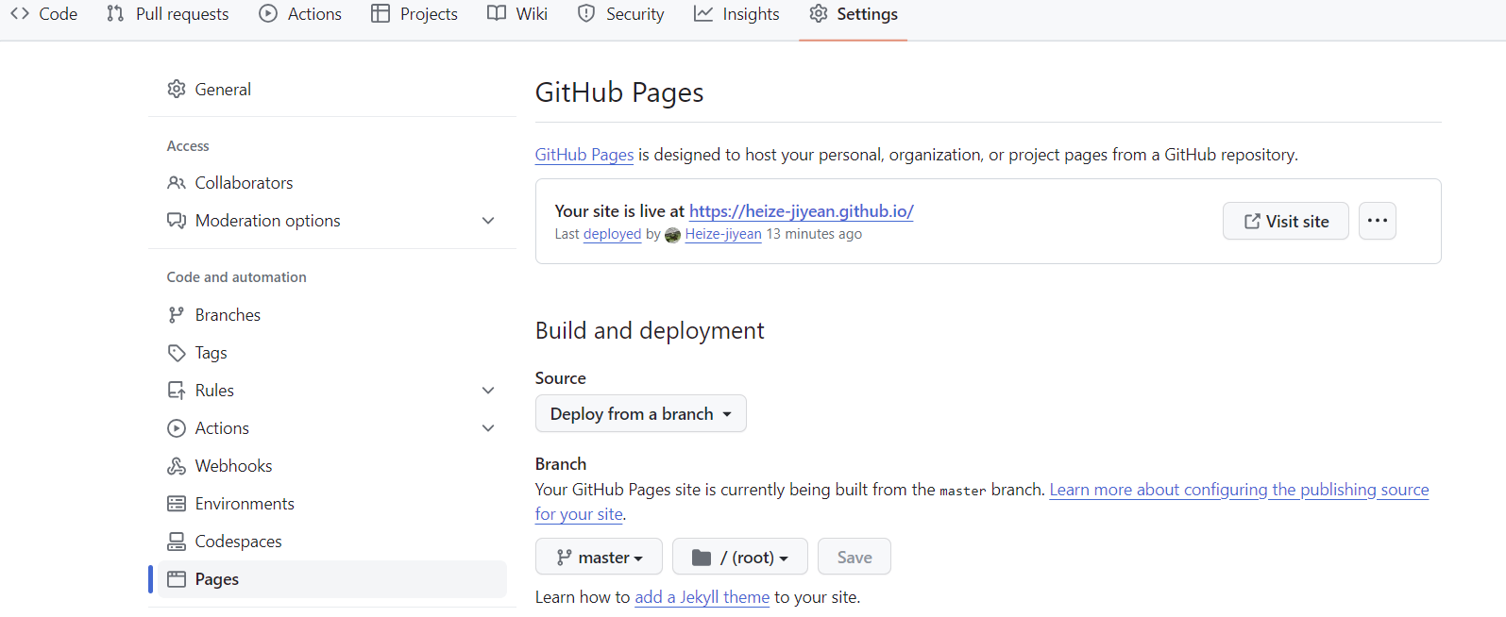Image resolution: width=1506 pixels, height=617 pixels.
Task: Click the Collaborators people icon
Action: [177, 183]
